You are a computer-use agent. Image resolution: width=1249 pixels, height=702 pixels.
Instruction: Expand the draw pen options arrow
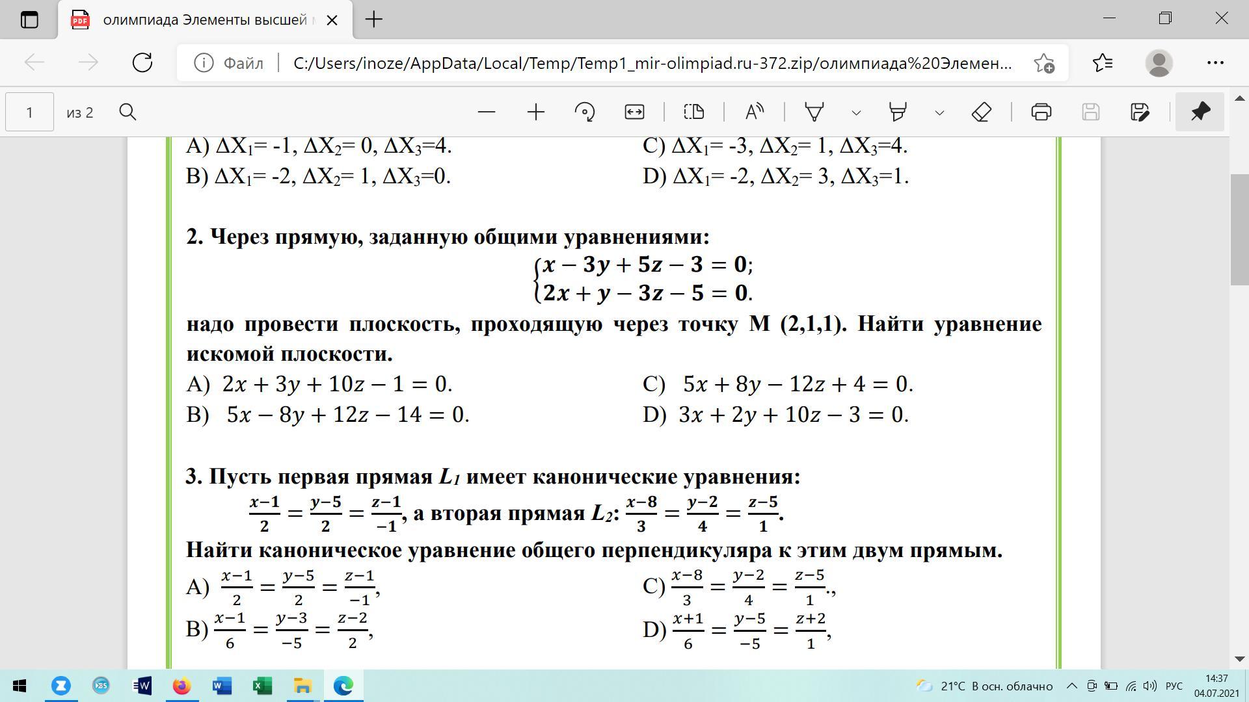click(x=856, y=113)
